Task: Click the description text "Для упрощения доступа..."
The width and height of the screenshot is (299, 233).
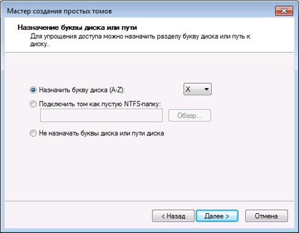Action: tap(140, 40)
